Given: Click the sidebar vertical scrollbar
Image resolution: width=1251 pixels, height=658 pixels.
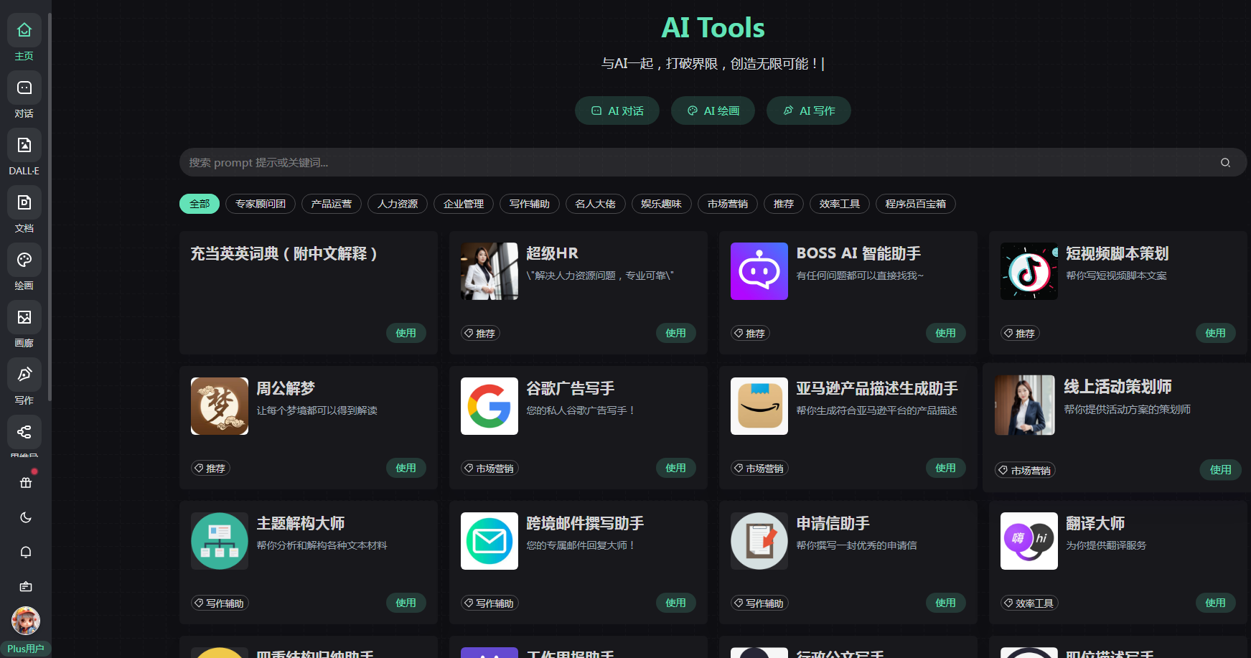Looking at the screenshot, I should click(x=49, y=207).
